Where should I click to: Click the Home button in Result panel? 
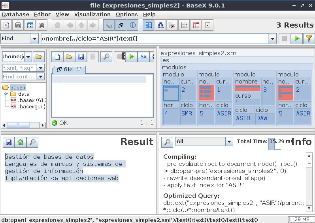pos(20,142)
